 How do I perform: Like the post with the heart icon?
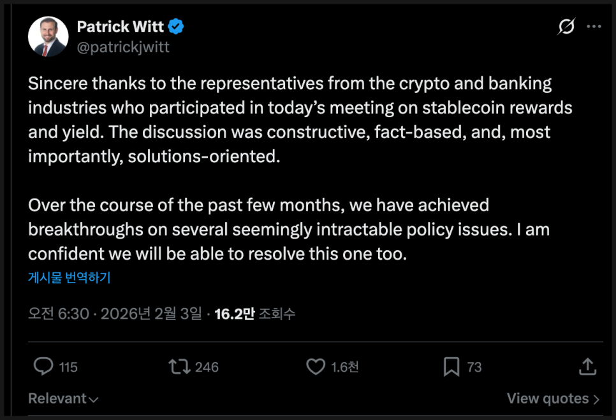316,367
